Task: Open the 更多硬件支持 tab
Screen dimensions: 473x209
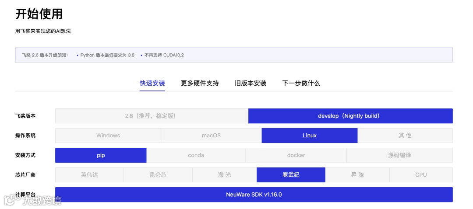Action: [x=200, y=84]
